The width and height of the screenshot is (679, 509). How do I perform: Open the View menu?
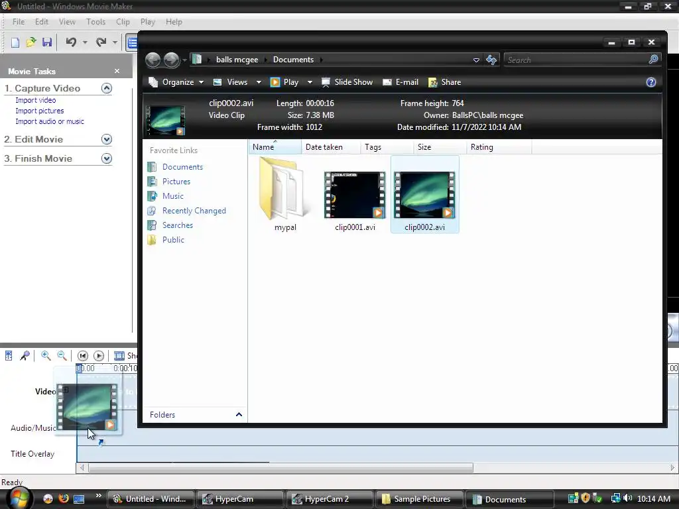pyautogui.click(x=67, y=22)
